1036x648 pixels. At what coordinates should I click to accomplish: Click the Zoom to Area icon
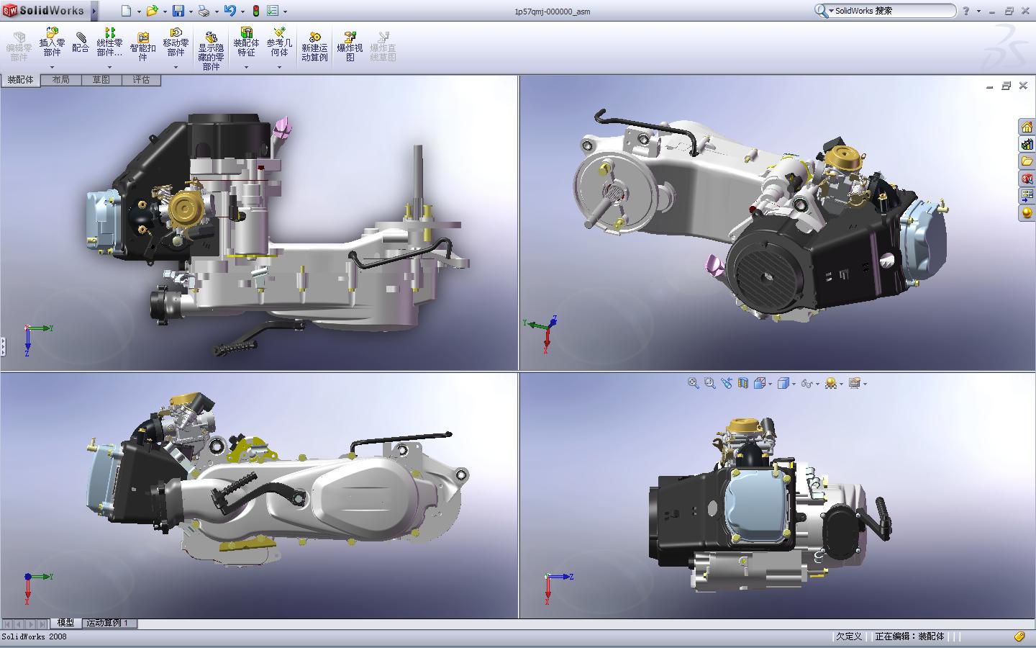(709, 383)
